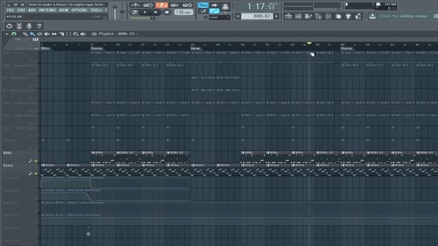Select the Atmo track header
Viewport: 438px width, 246px height.
[20, 169]
